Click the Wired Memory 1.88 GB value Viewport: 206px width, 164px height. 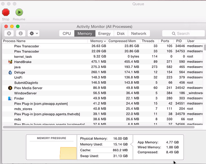click(x=172, y=147)
